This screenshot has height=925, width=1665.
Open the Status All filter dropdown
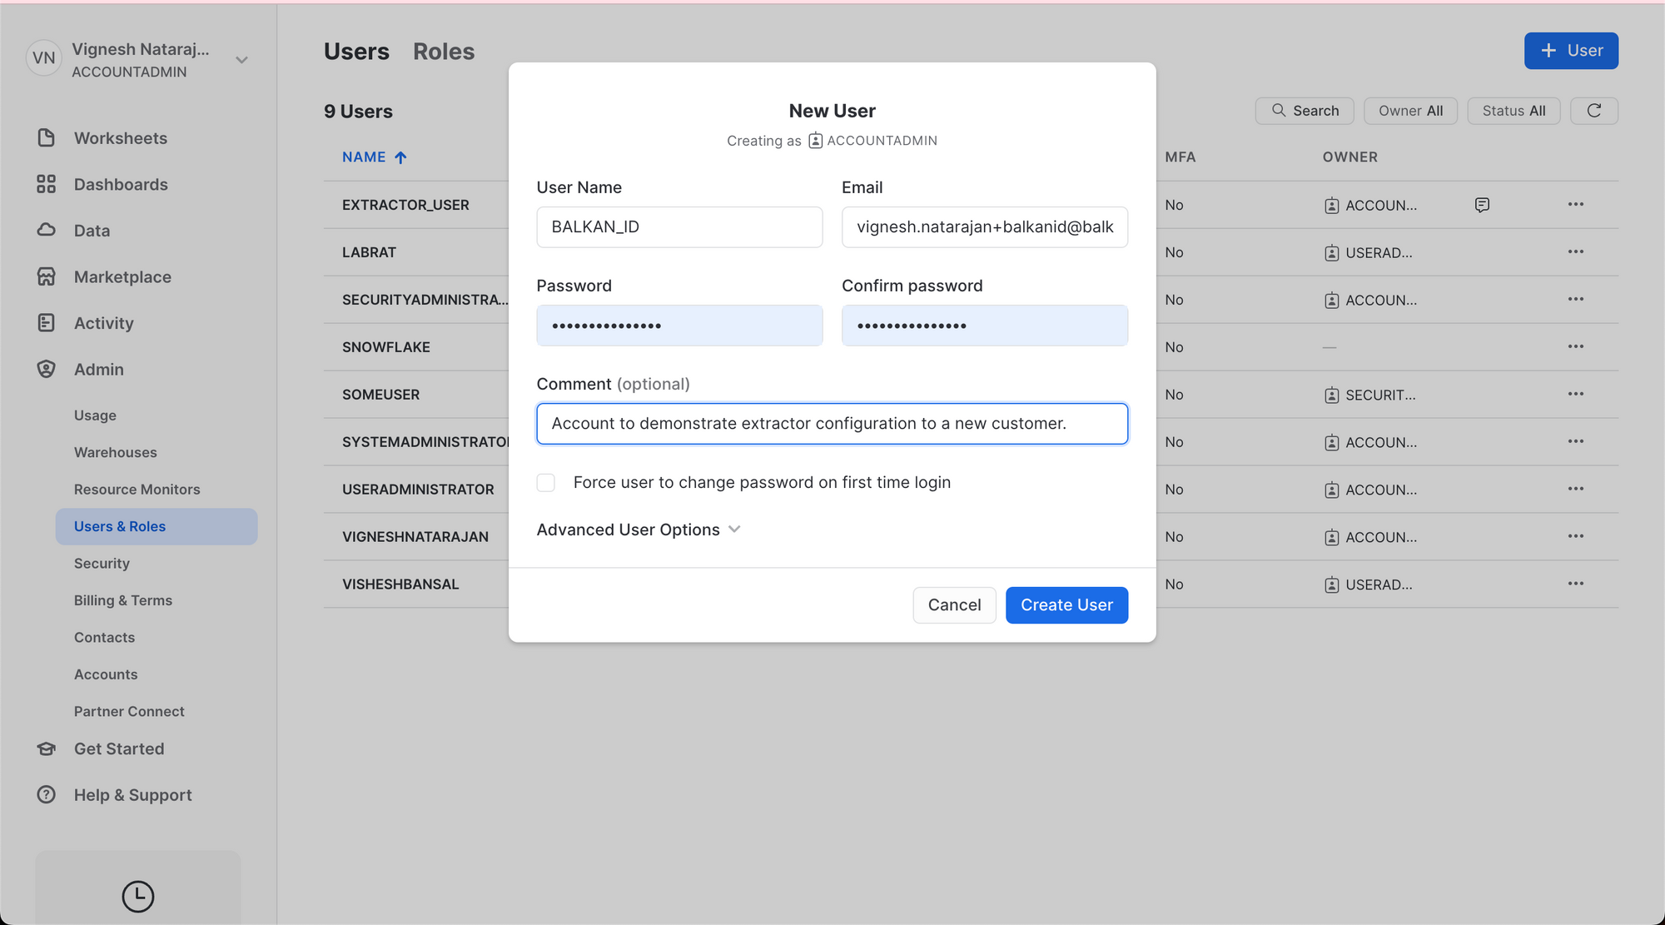coord(1513,111)
